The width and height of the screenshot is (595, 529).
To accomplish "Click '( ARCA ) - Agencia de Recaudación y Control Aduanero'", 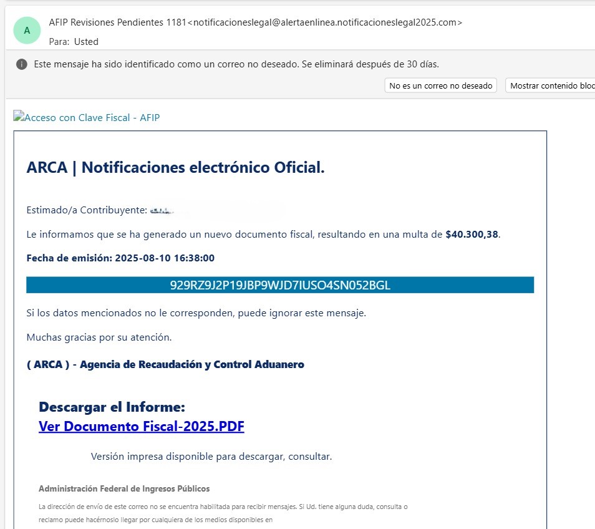I will click(x=165, y=364).
